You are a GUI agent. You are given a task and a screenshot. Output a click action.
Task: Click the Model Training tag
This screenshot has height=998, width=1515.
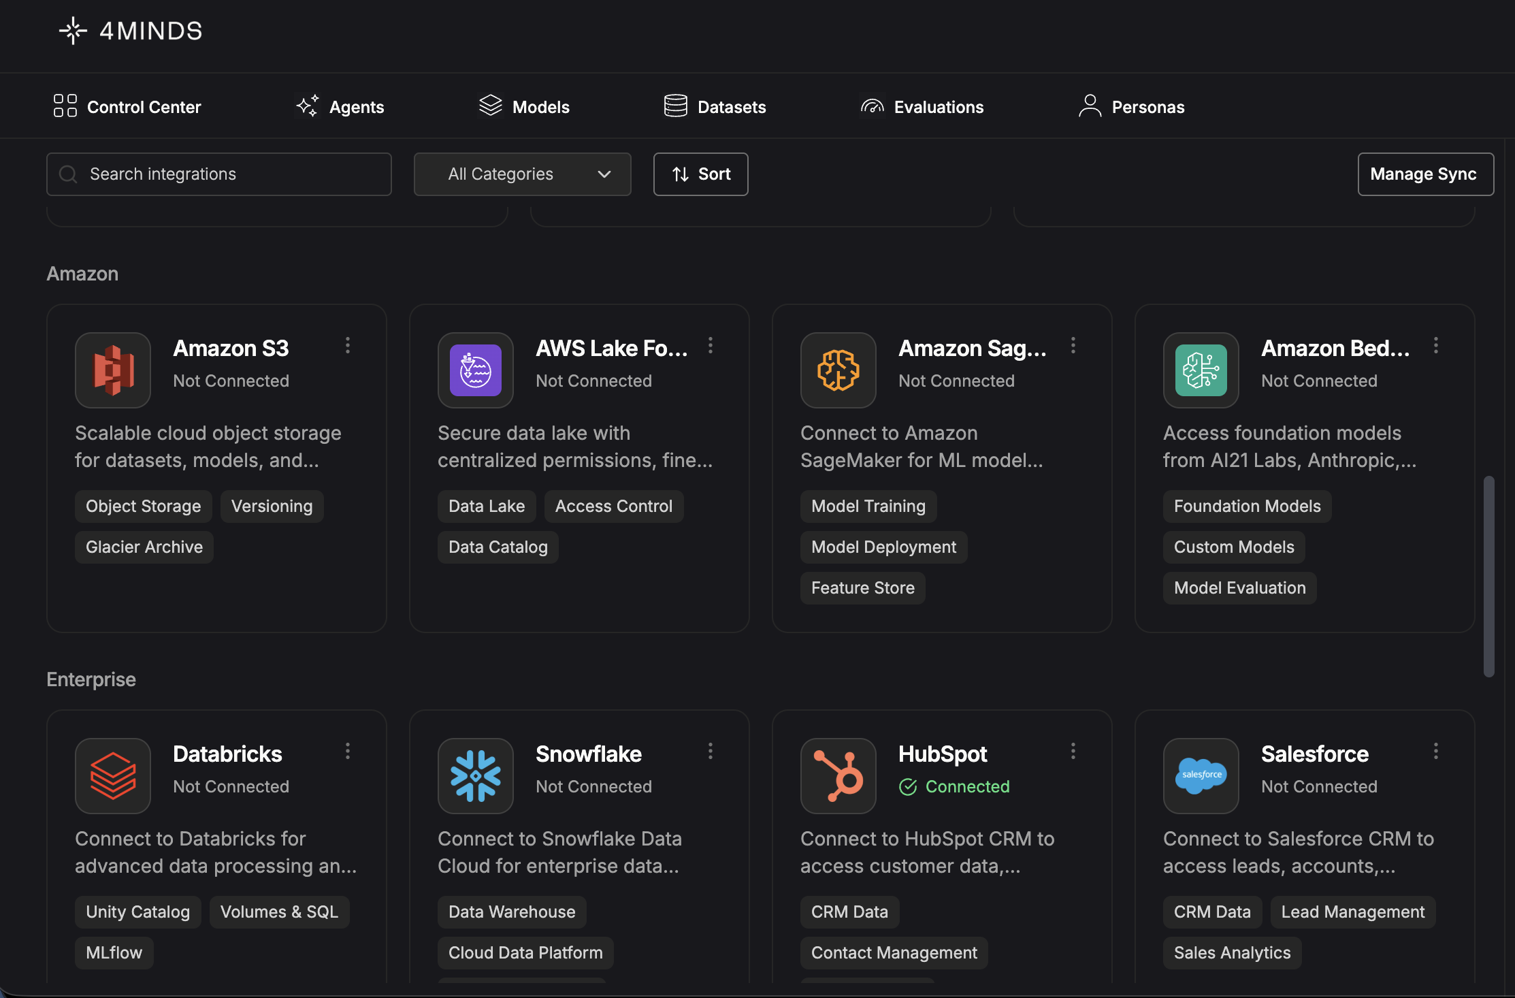[x=868, y=506]
